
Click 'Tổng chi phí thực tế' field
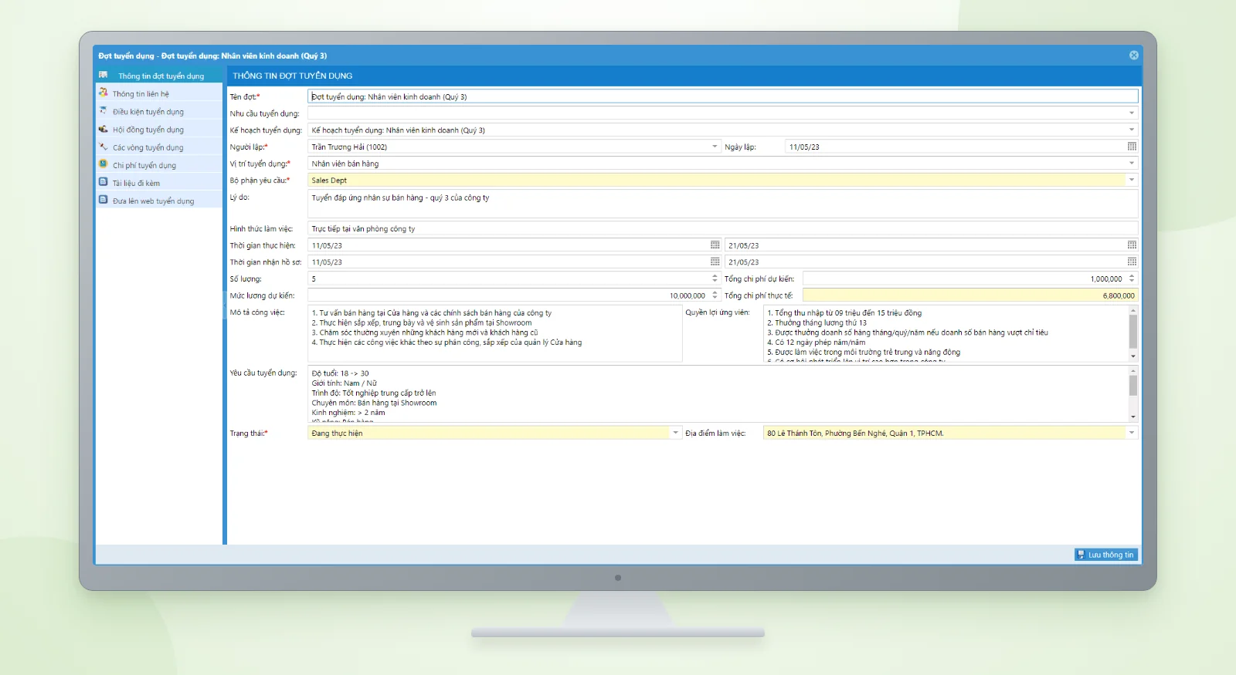pyautogui.click(x=970, y=295)
